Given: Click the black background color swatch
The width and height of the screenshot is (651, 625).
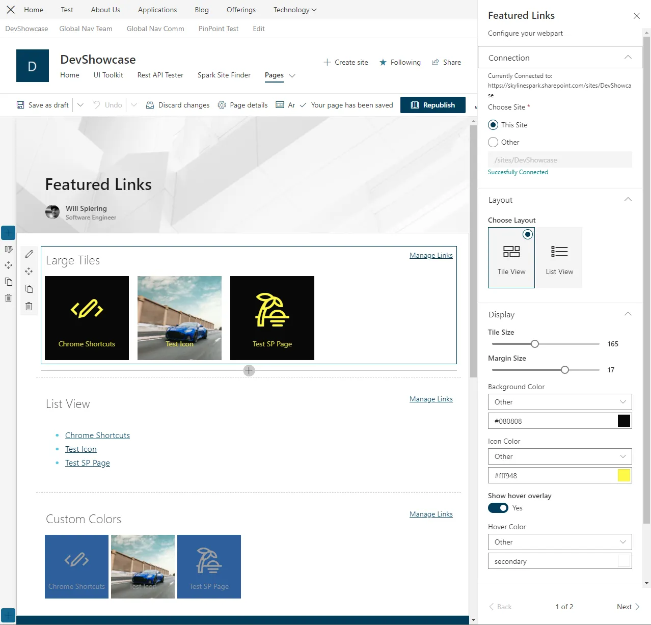Looking at the screenshot, I should 624,421.
